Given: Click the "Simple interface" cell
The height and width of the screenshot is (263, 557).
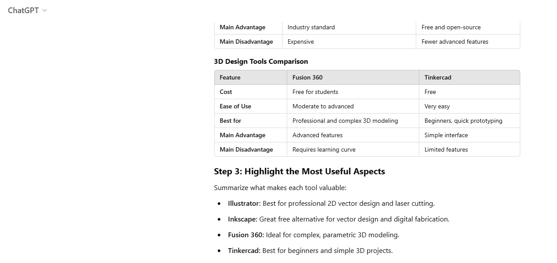Looking at the screenshot, I should coord(446,135).
